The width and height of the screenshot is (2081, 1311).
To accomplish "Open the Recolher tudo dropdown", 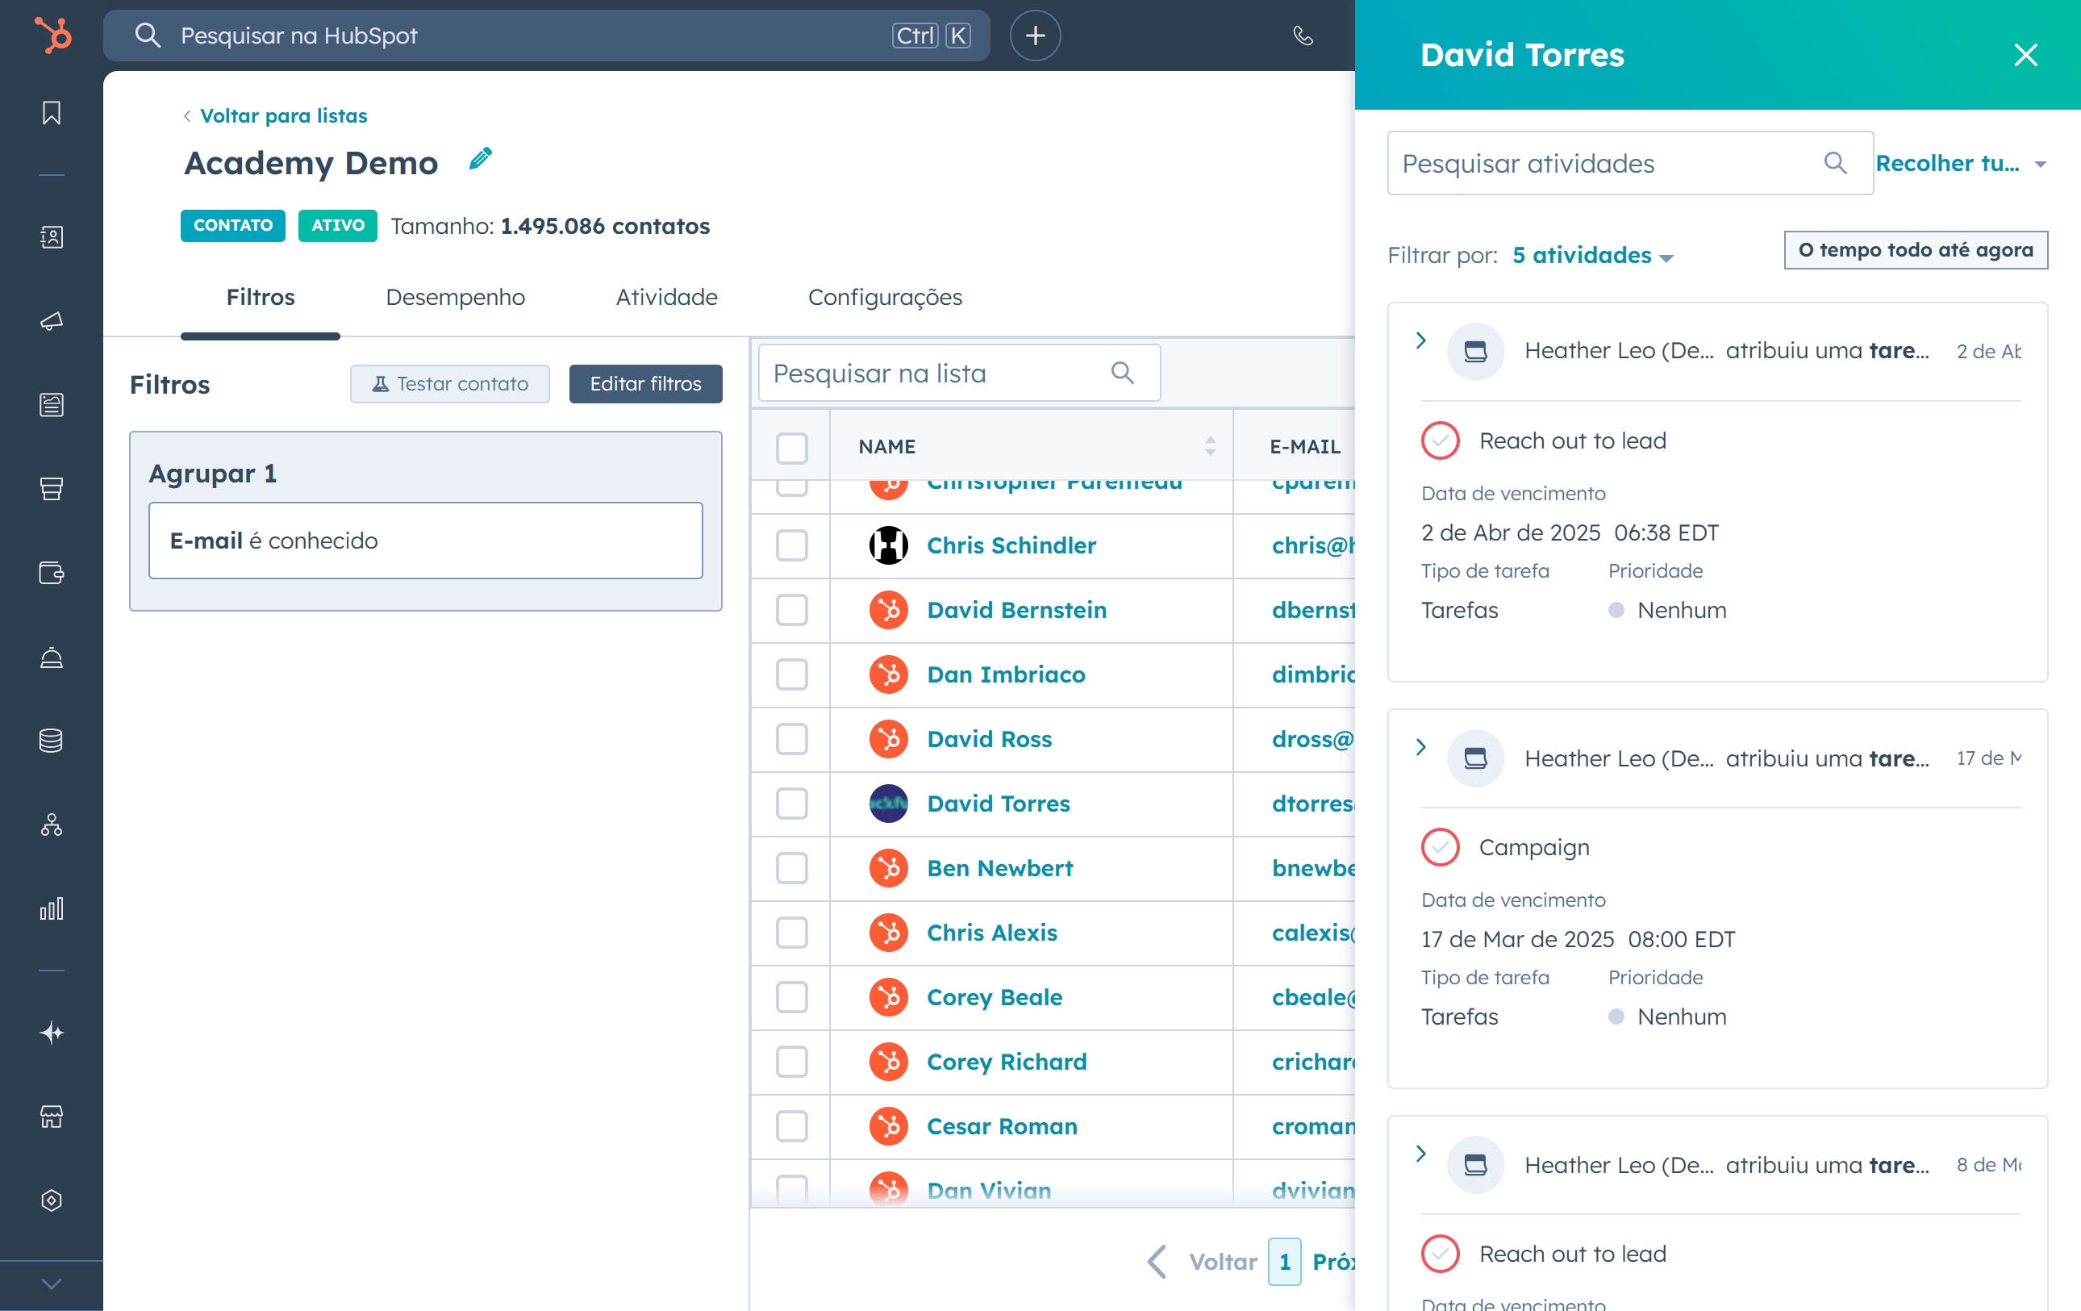I will pyautogui.click(x=1961, y=163).
